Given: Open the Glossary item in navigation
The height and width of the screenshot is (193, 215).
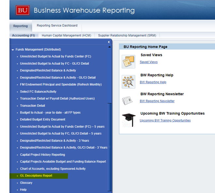Looking at the screenshot, I should tap(26, 183).
